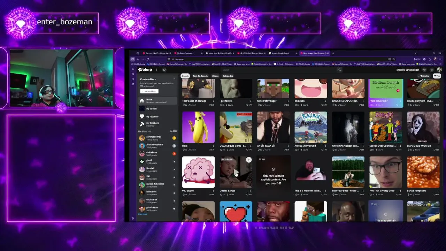Open the user profile avatar
The width and height of the screenshot is (446, 251).
tap(439, 70)
